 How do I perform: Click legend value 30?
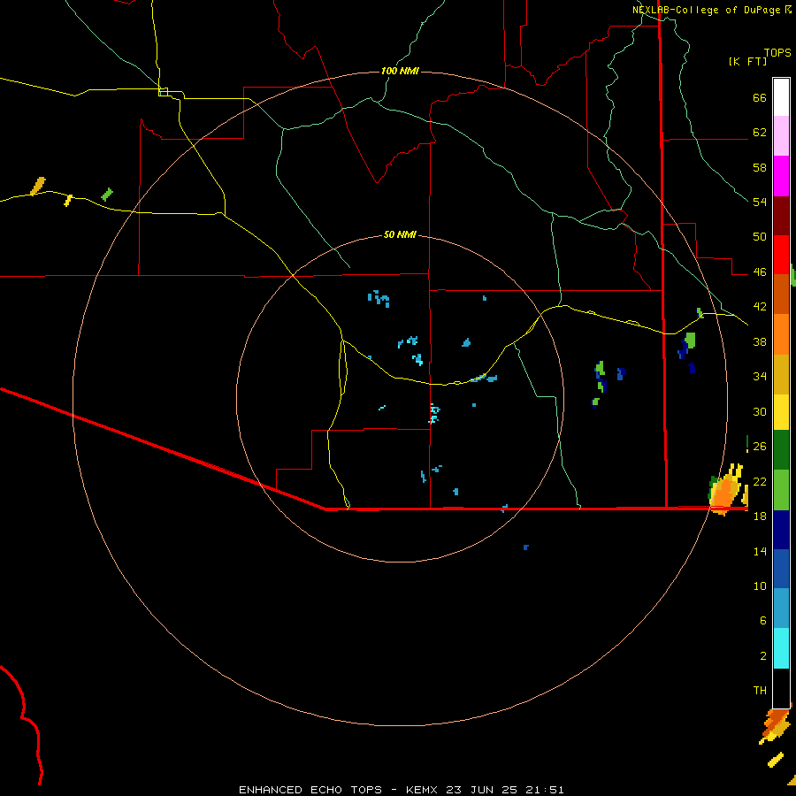point(760,411)
